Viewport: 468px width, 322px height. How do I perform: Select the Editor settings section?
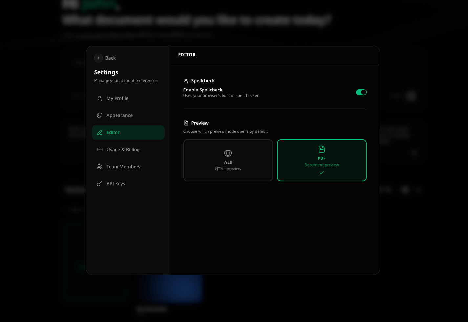(128, 132)
